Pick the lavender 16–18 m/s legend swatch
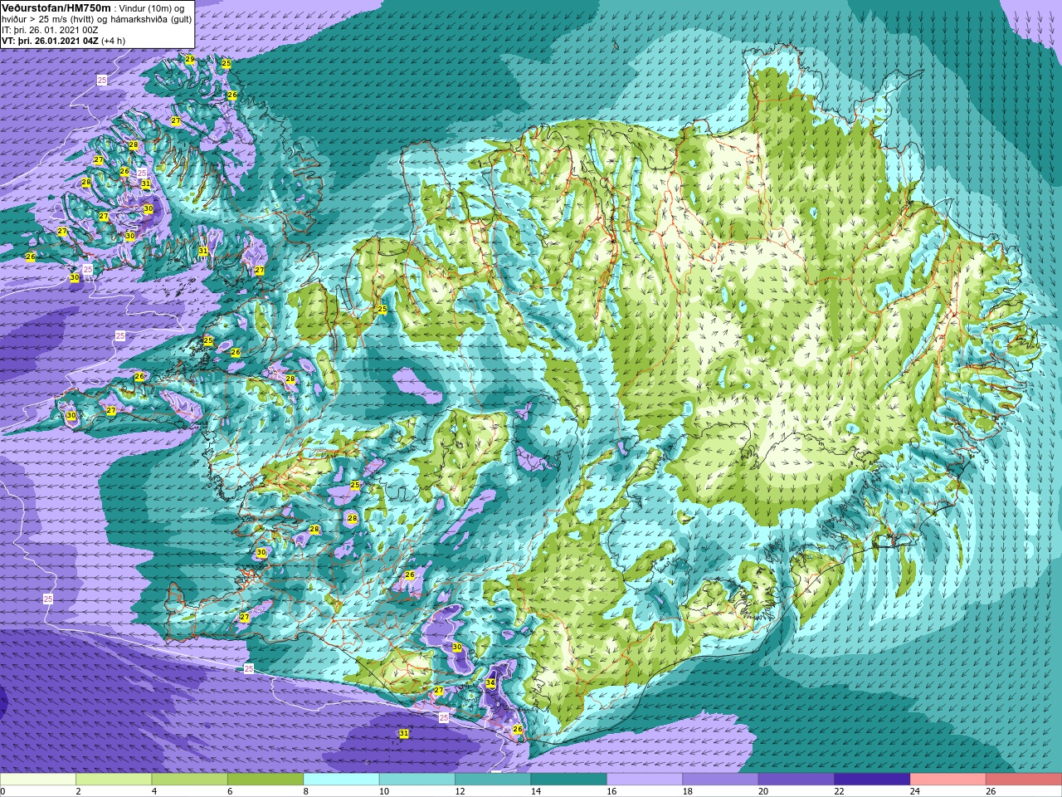The image size is (1062, 797). (x=645, y=780)
